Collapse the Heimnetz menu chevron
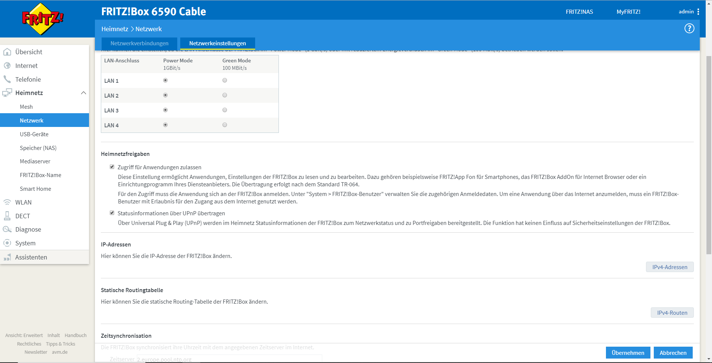 pos(83,93)
